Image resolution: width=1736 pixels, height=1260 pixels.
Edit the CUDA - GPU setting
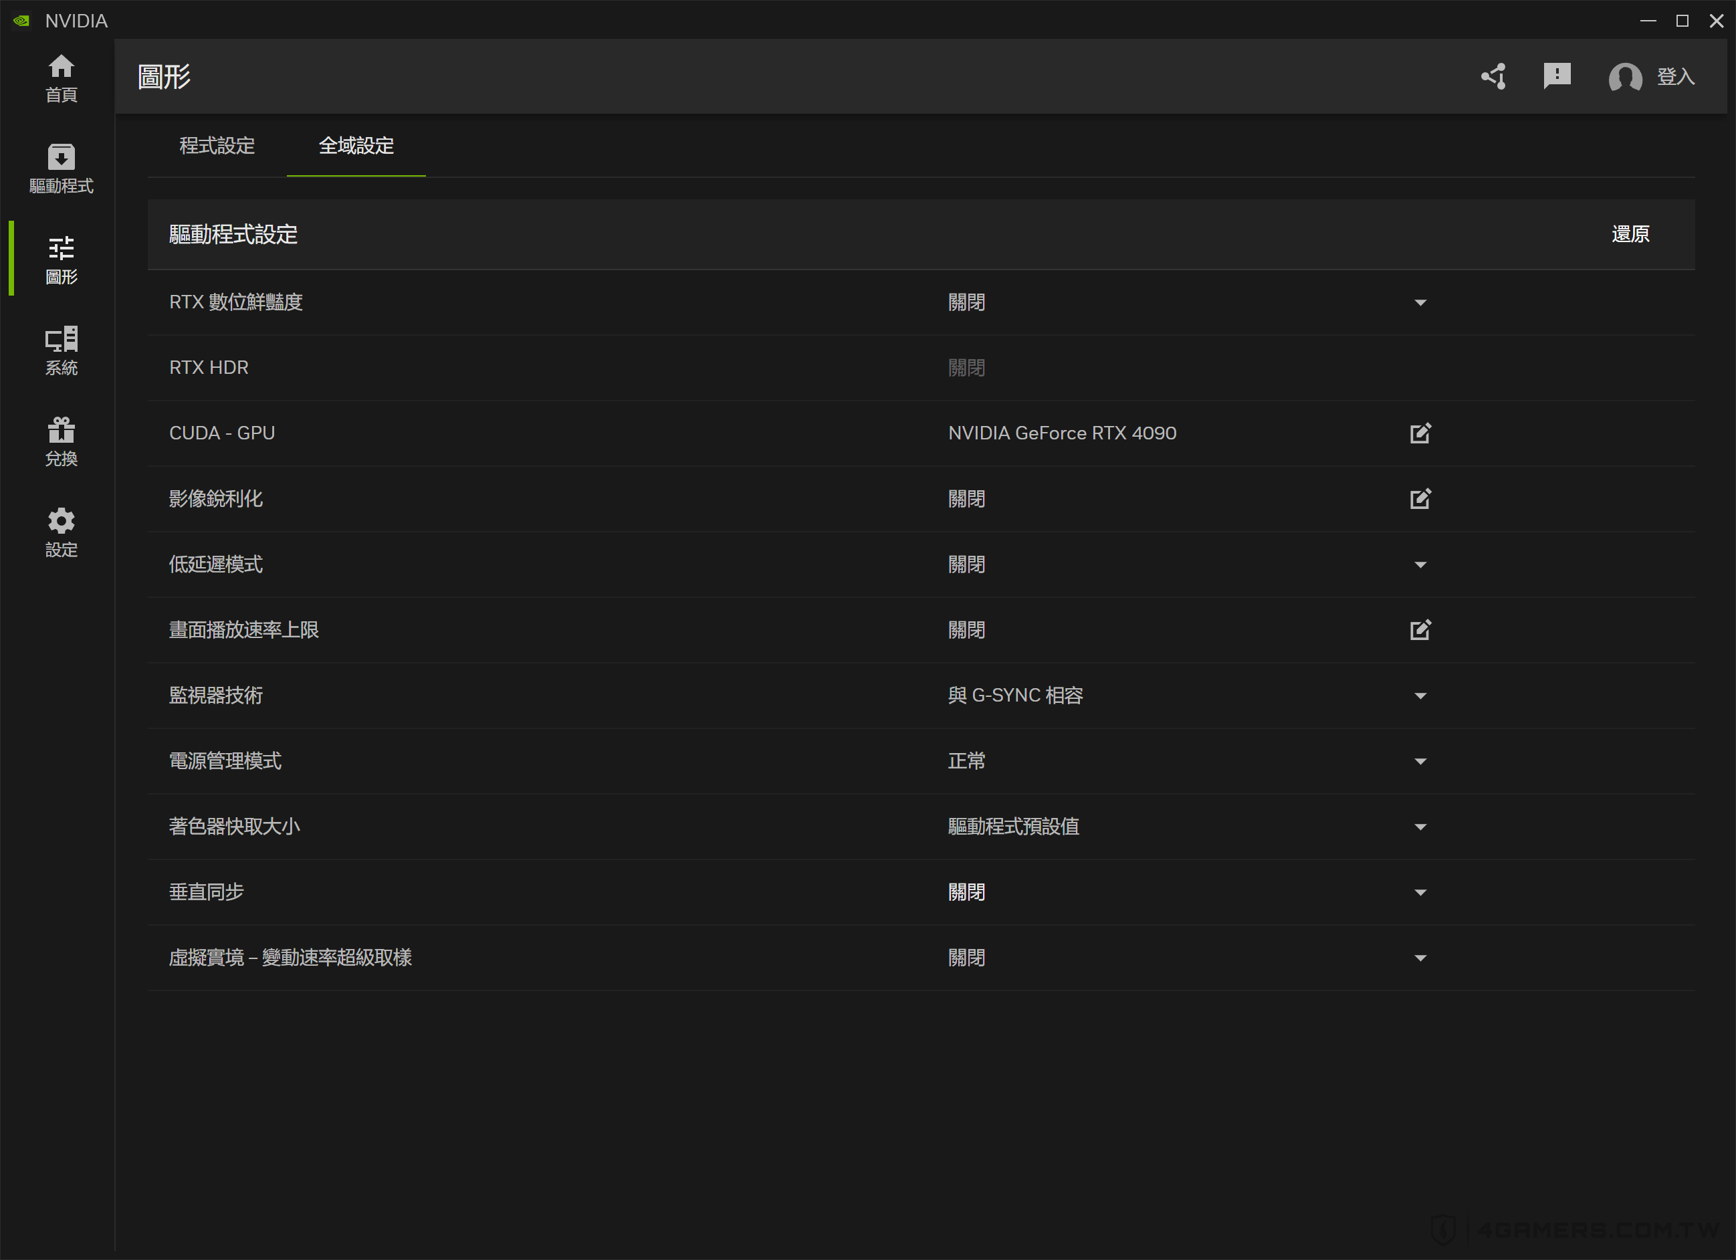[1420, 433]
